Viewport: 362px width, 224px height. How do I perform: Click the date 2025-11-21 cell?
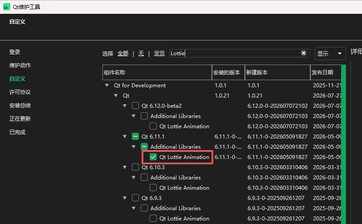pyautogui.click(x=327, y=86)
